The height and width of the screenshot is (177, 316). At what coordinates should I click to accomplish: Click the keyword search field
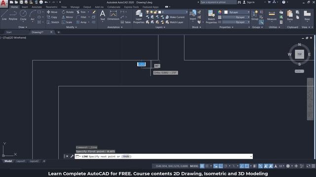click(218, 2)
